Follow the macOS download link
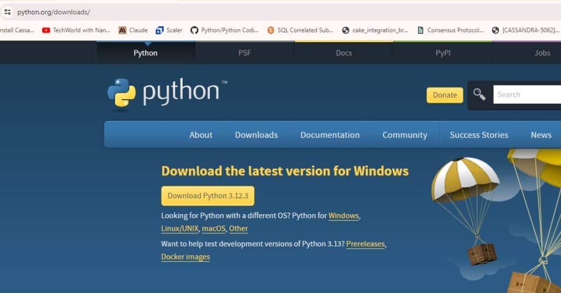The image size is (561, 293). tap(214, 228)
